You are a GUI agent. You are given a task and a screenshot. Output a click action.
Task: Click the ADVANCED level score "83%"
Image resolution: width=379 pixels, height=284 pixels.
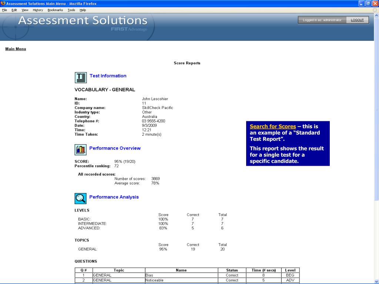pos(163,228)
